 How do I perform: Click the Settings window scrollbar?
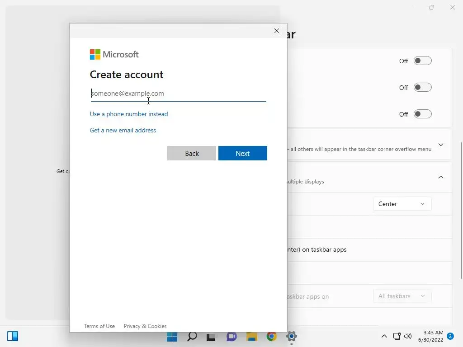461,211
